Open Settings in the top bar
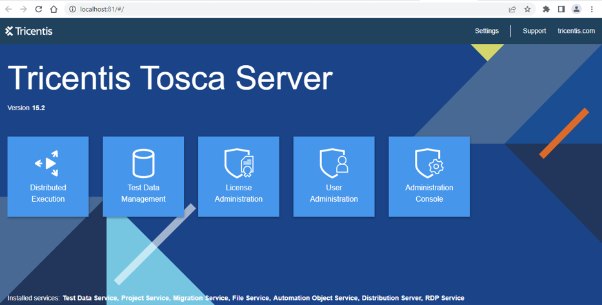 (x=487, y=31)
